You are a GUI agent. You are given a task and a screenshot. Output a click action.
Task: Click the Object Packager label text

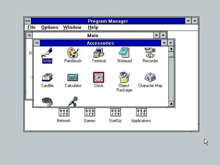(x=124, y=88)
